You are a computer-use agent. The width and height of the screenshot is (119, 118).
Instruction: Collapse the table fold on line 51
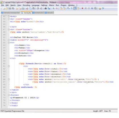pos(9,40)
